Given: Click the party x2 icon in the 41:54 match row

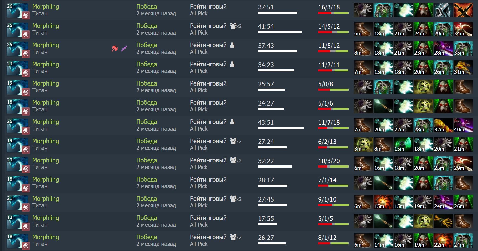Looking at the screenshot, I should [x=236, y=26].
